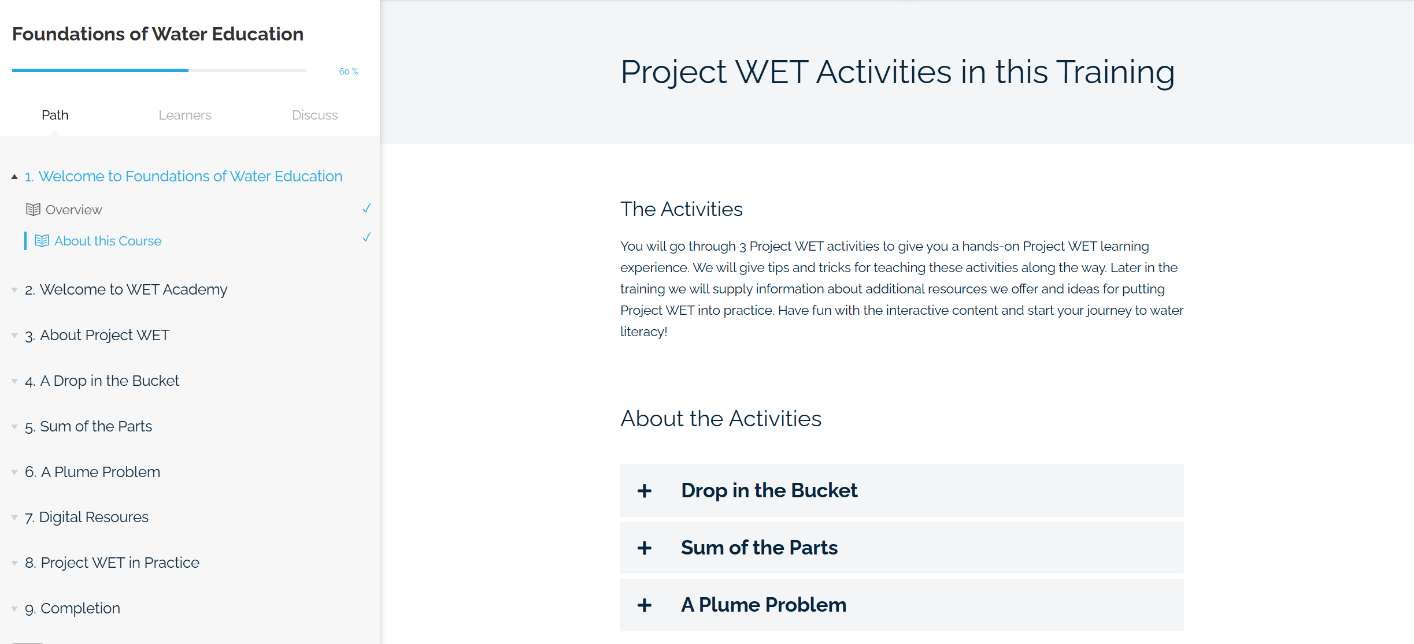Click the book icon beside About this Course
1414x644 pixels.
tap(42, 241)
